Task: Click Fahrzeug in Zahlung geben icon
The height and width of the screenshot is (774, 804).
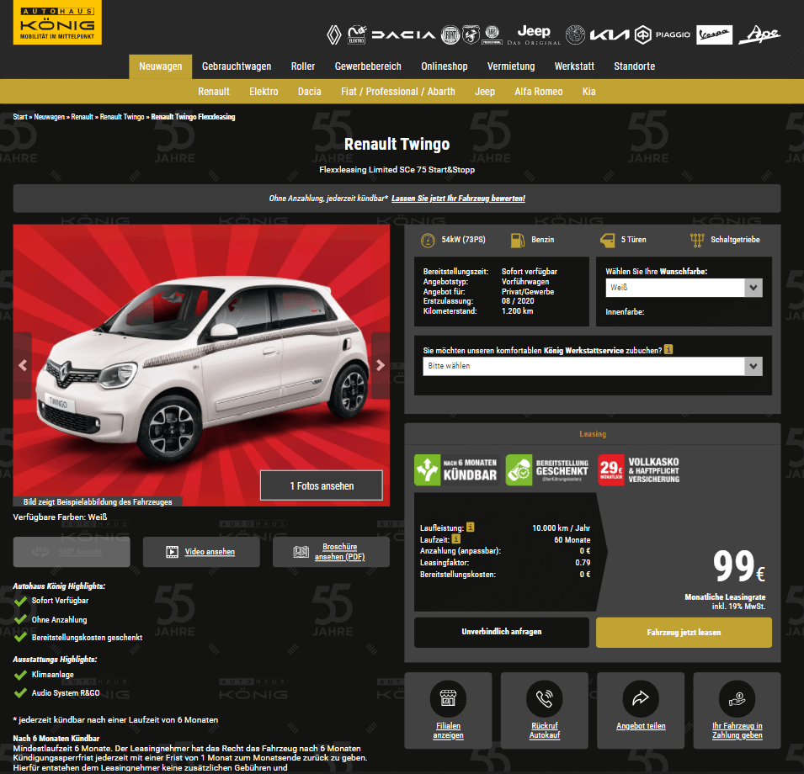Action: coord(737,698)
